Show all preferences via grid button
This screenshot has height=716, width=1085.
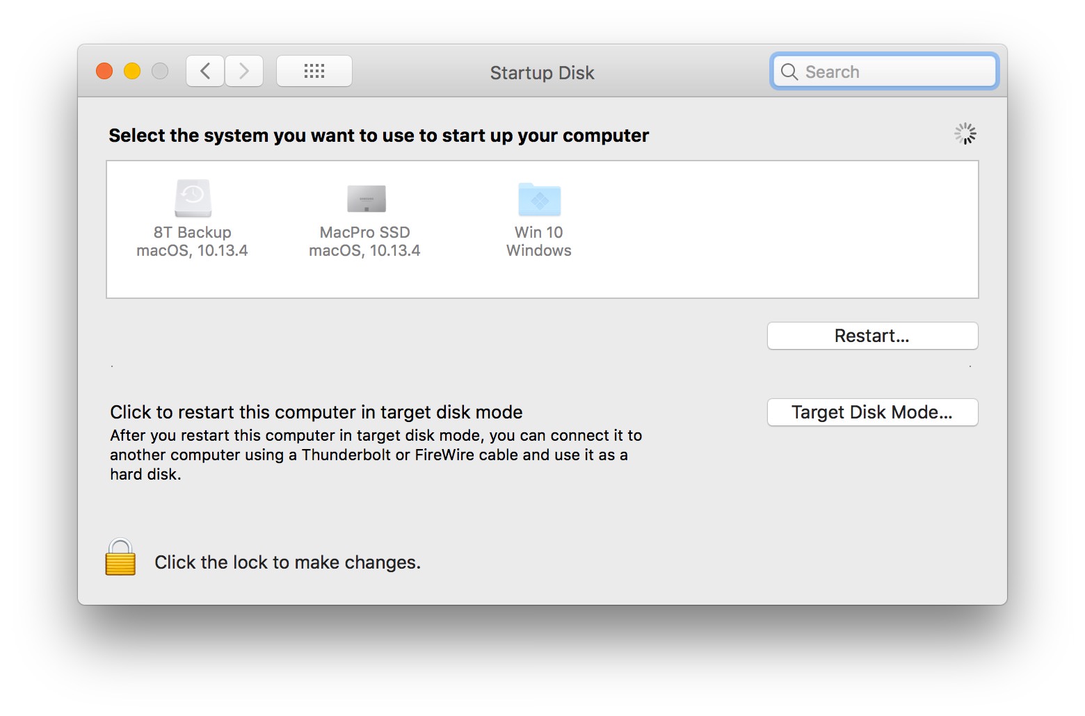click(314, 71)
